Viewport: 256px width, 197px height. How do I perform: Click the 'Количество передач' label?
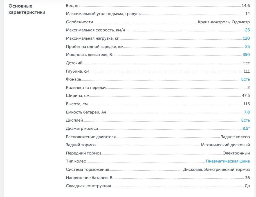(86, 88)
